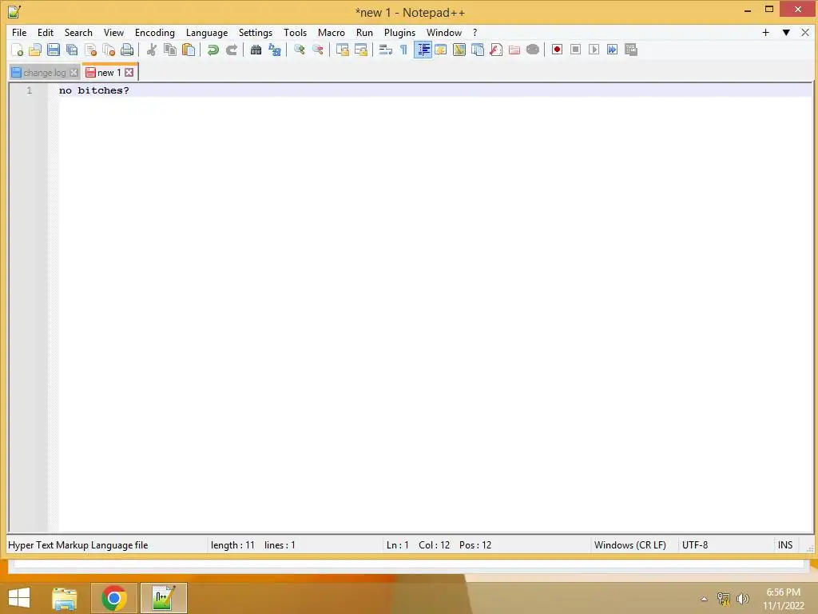Zoom out with the magnifier minus icon
818x614 pixels.
pyautogui.click(x=318, y=50)
